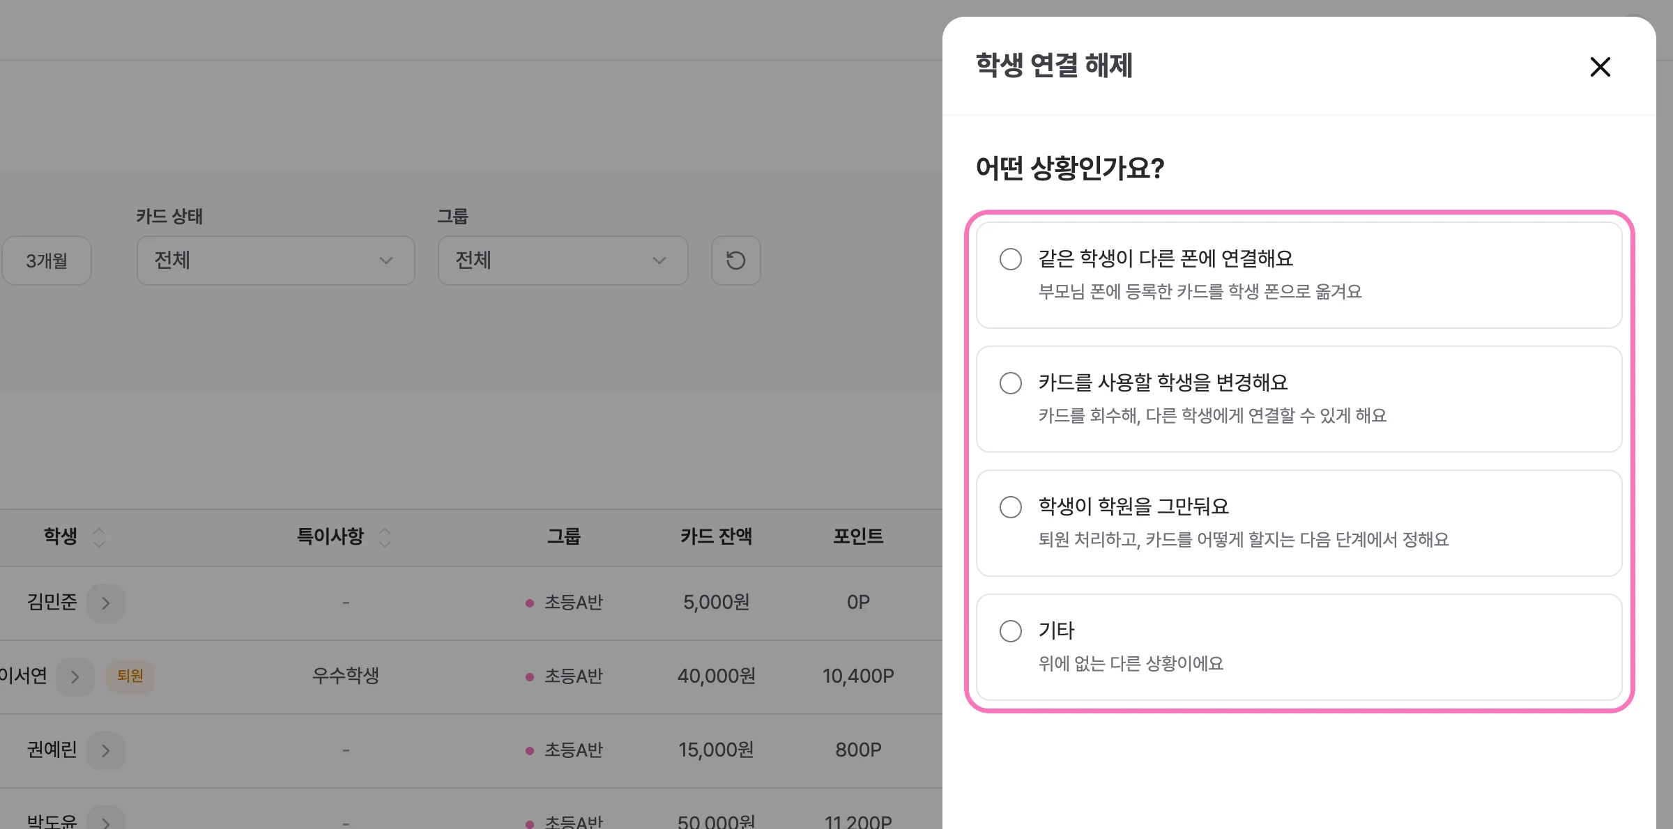Click the 포인트 column header
Image resolution: width=1673 pixels, height=829 pixels.
point(858,536)
